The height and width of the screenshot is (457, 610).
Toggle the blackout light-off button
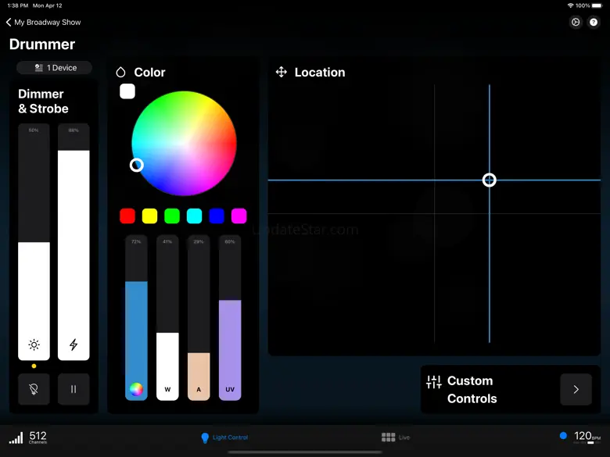pos(34,389)
